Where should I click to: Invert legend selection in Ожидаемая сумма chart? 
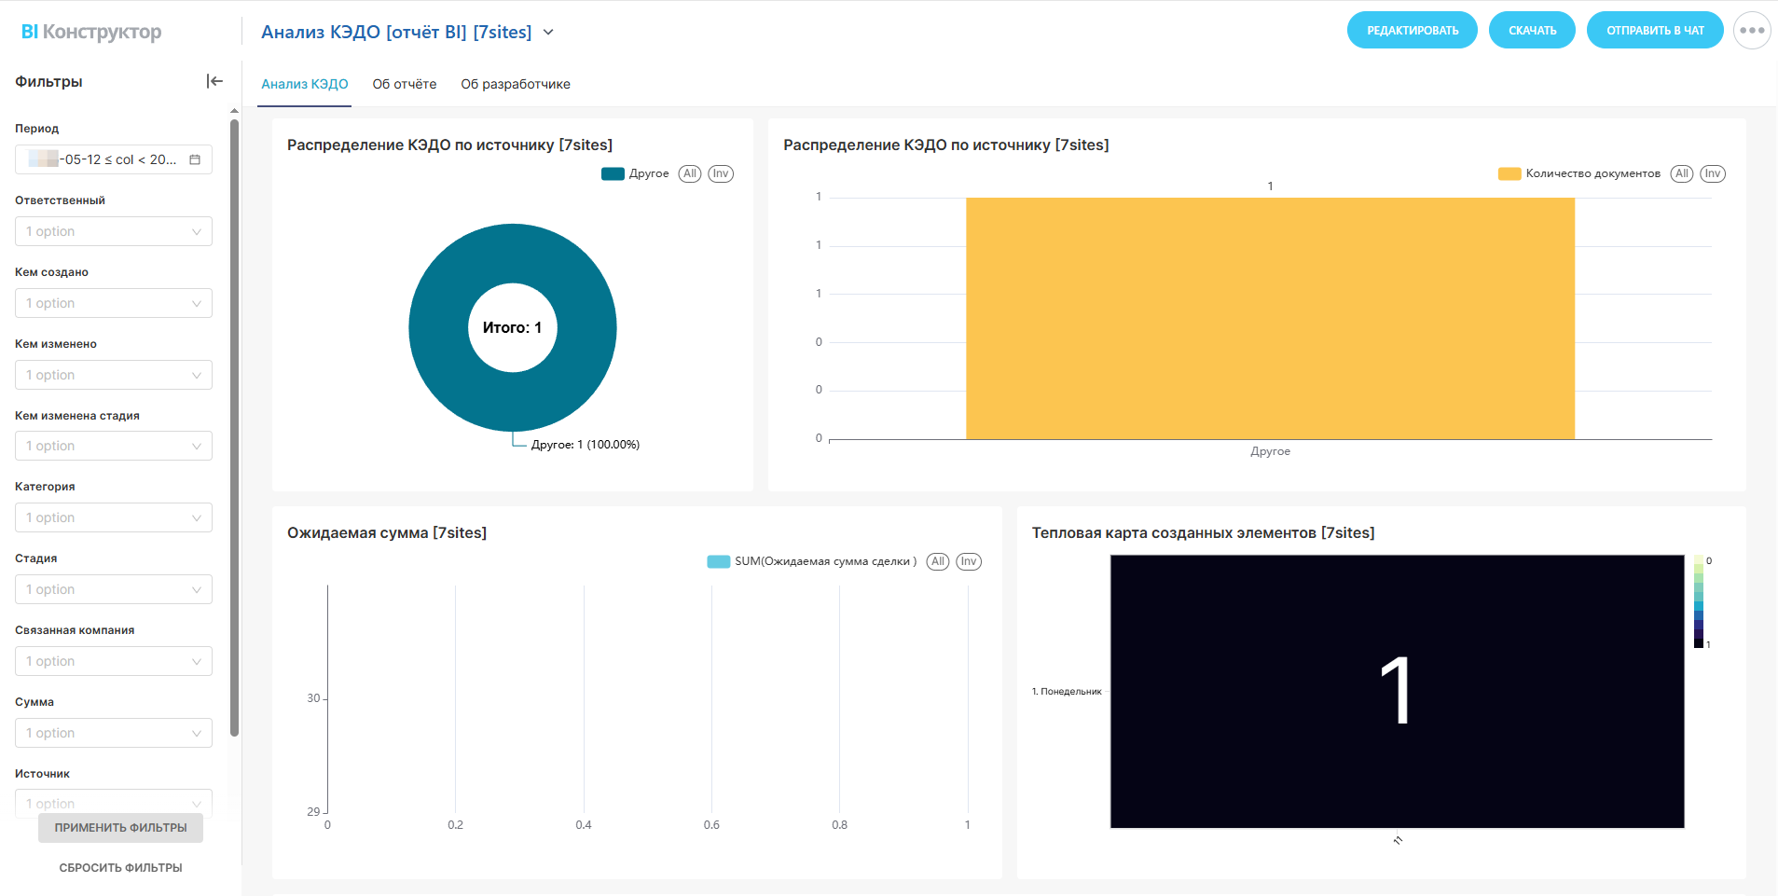click(x=968, y=561)
